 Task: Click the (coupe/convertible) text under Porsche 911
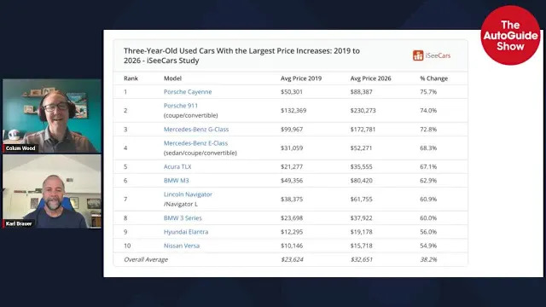pos(191,116)
